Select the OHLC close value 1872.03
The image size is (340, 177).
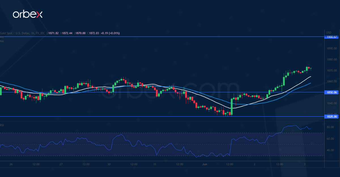94,33
